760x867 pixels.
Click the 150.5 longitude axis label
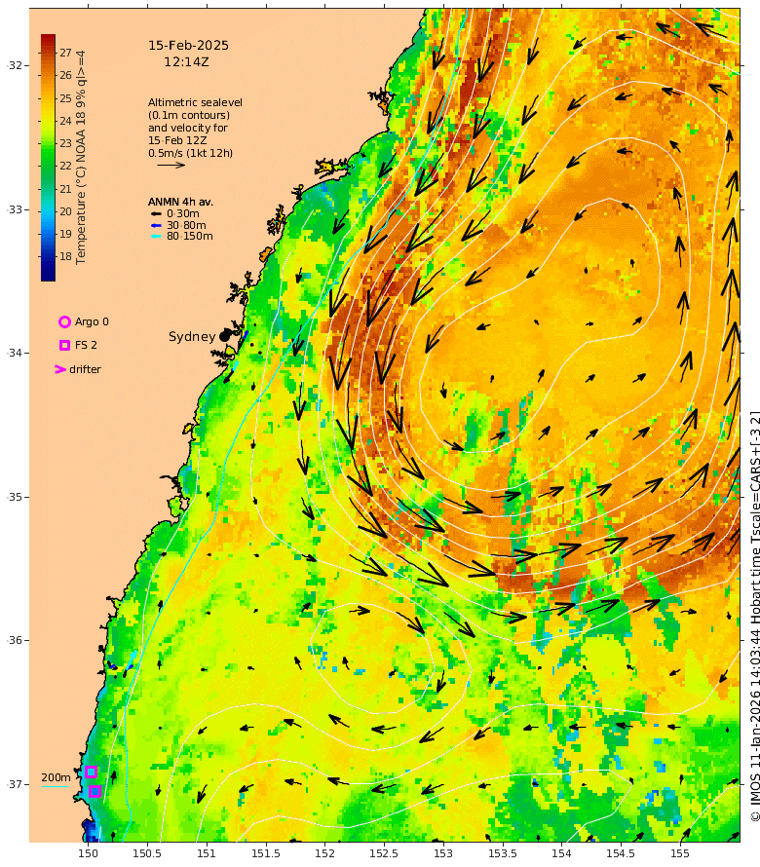(147, 853)
